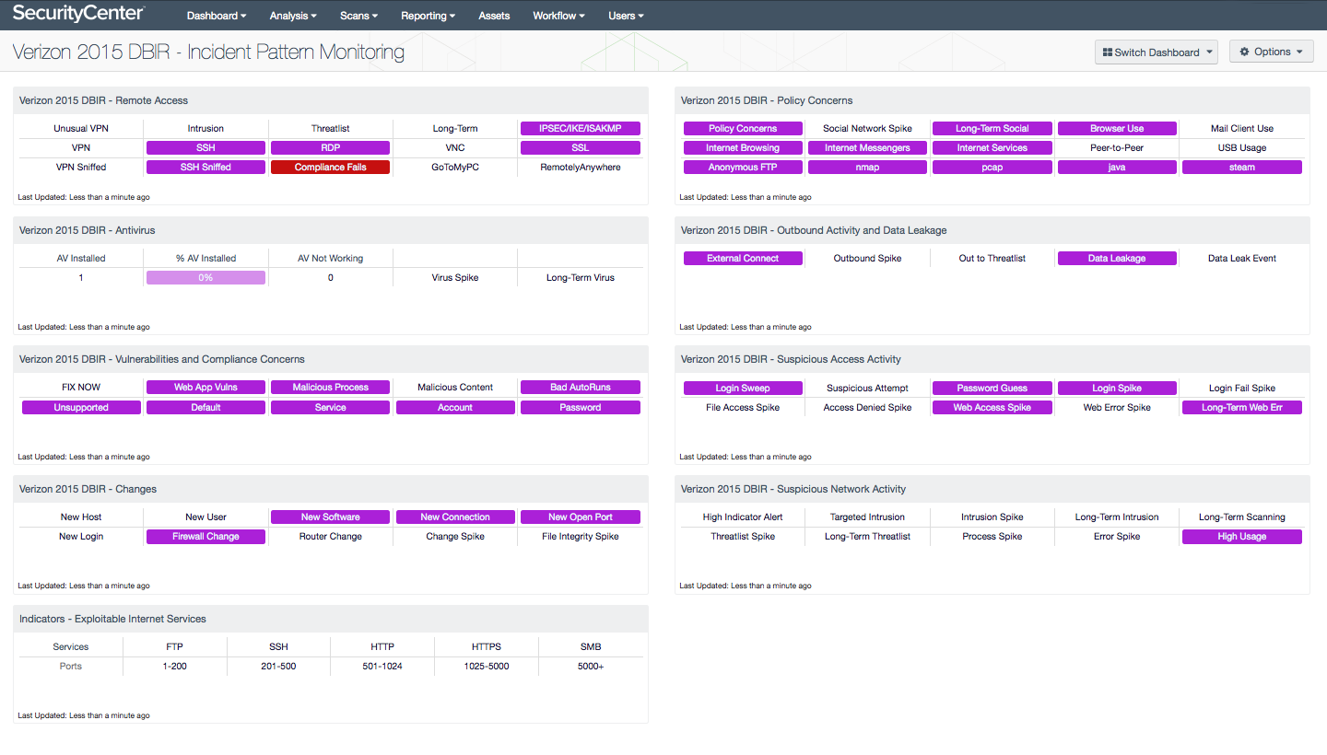Click the Password Guess indicator
Image resolution: width=1327 pixels, height=755 pixels.
(992, 389)
